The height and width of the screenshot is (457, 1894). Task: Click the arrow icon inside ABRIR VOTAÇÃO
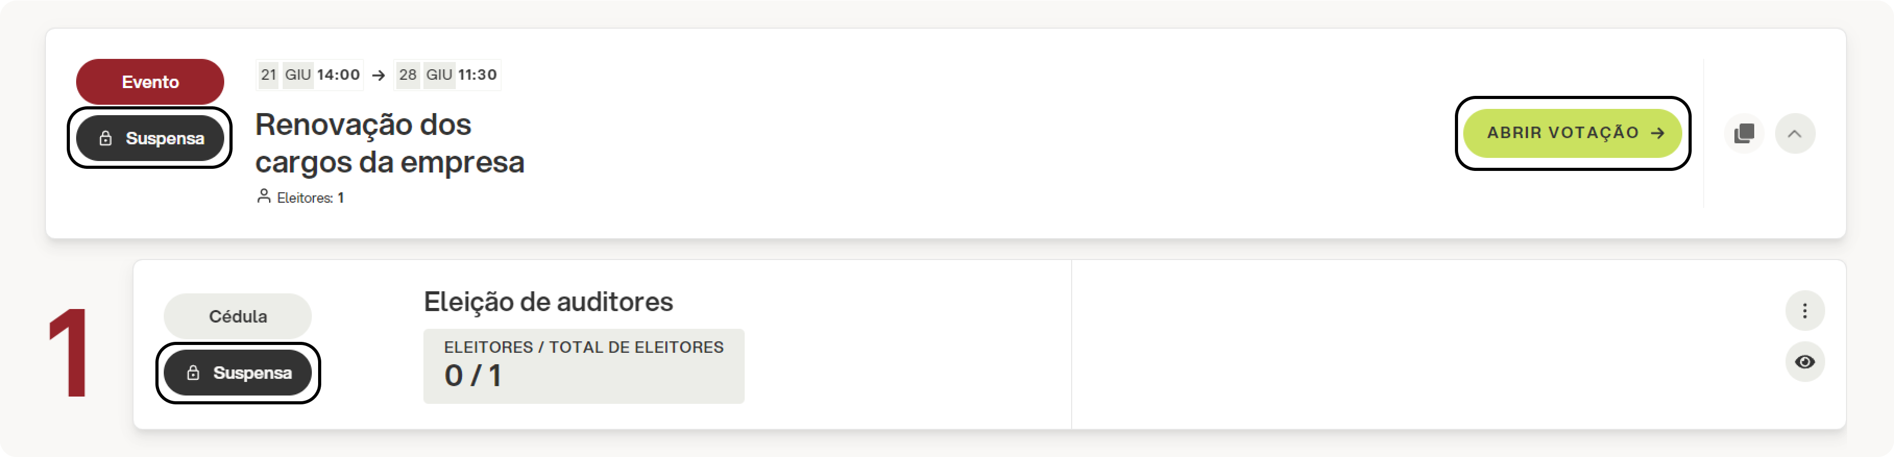(1657, 133)
